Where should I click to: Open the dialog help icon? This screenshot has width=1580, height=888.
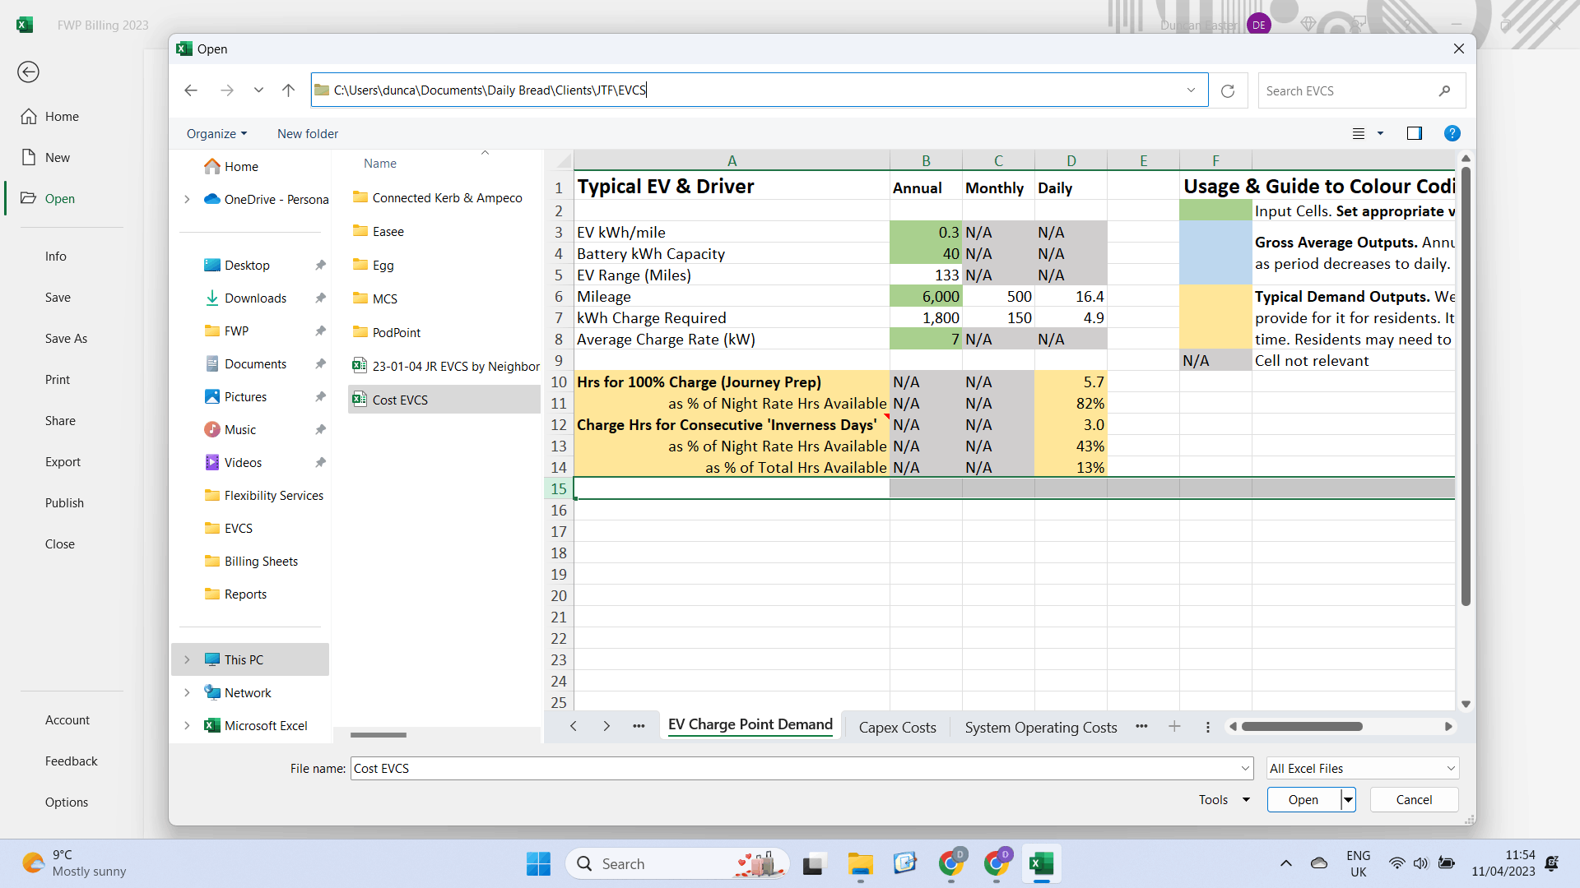tap(1452, 133)
